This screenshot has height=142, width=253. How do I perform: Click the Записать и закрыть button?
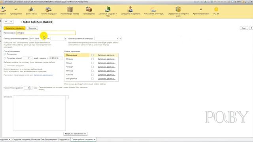[x=15, y=28]
